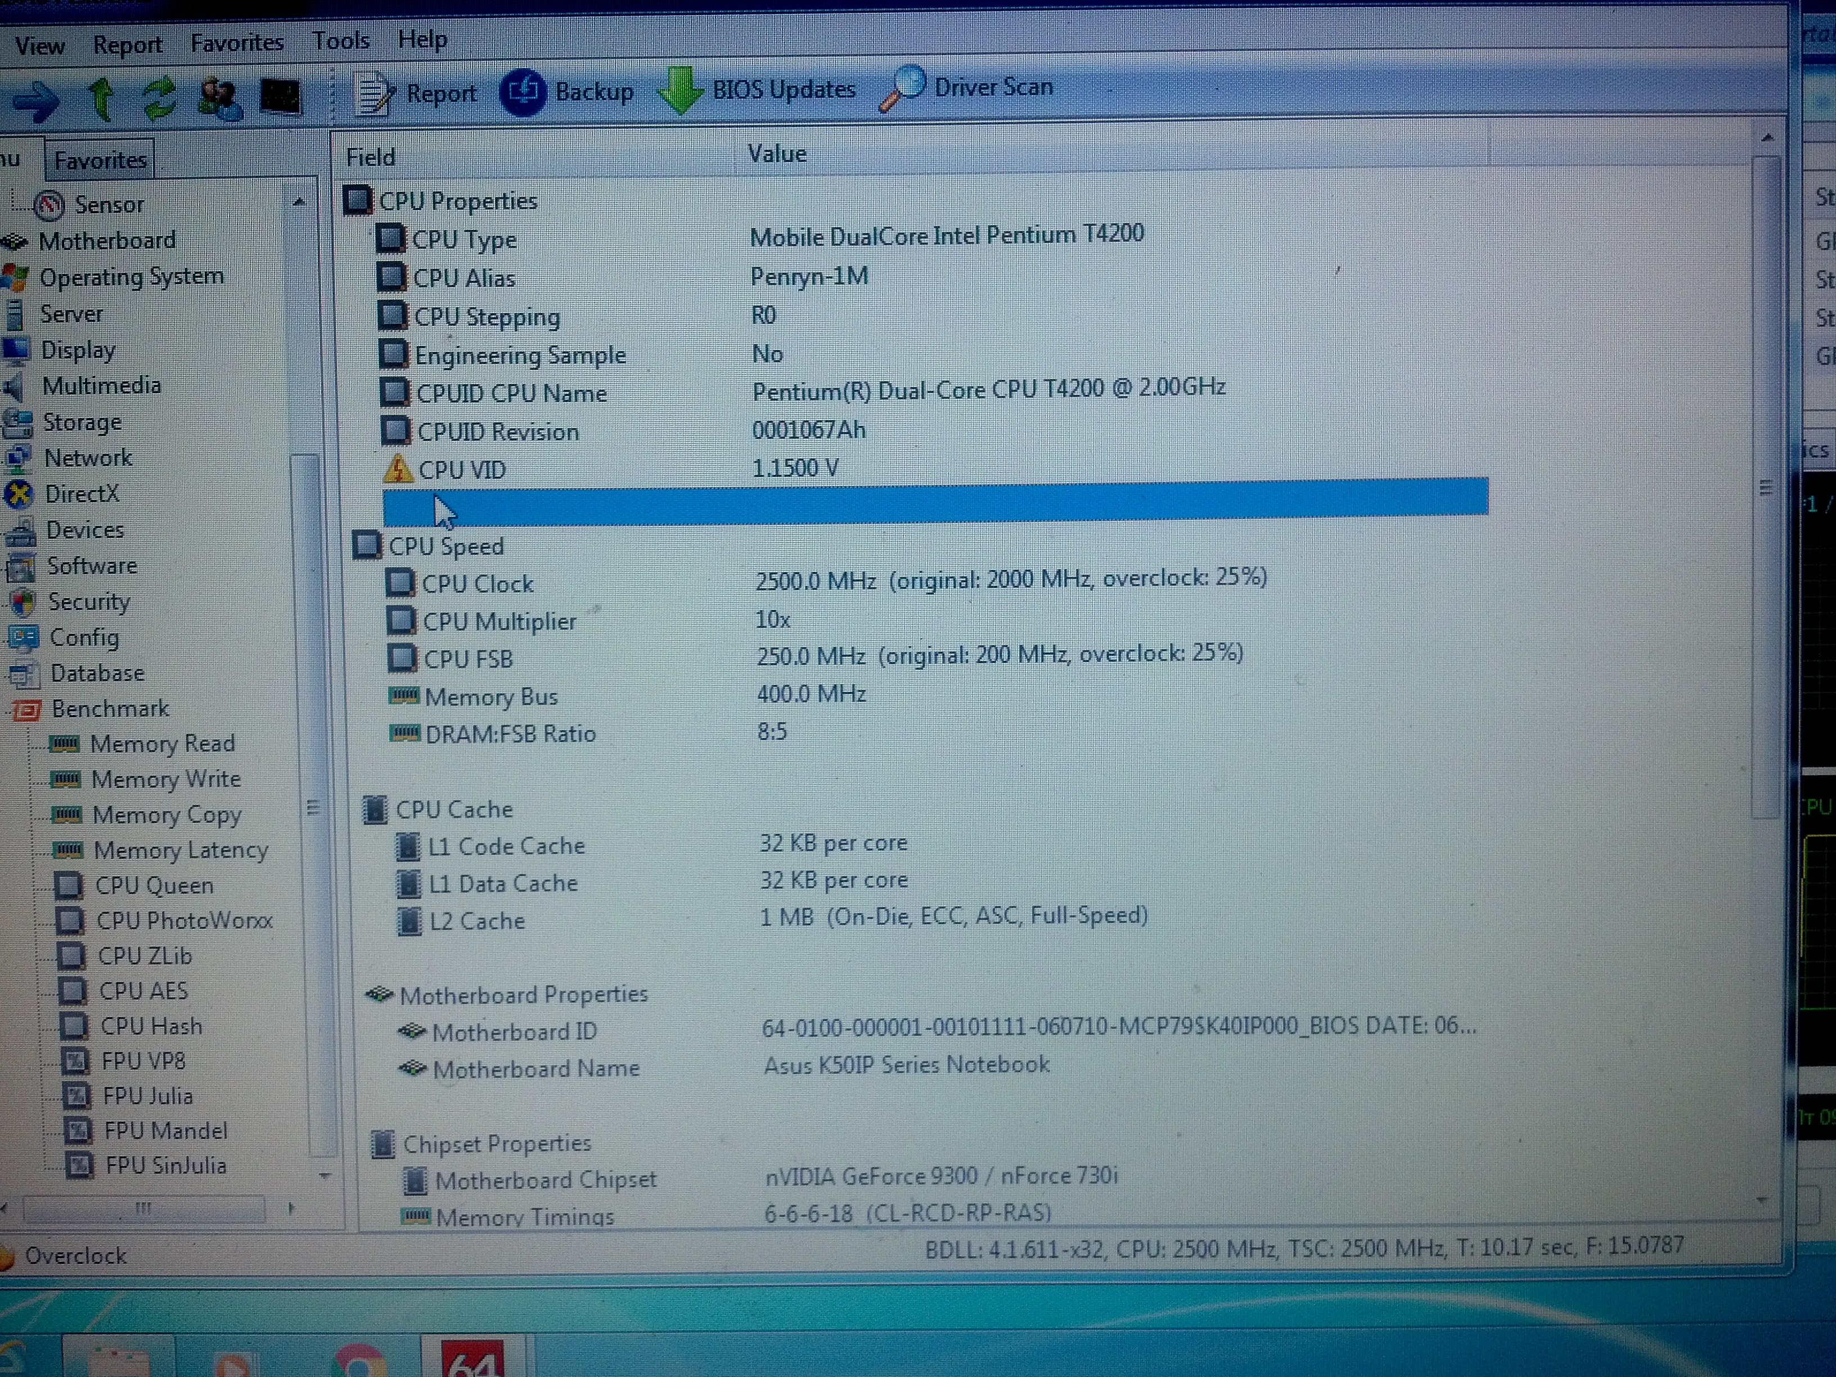This screenshot has width=1836, height=1377.
Task: Click the black monitor graph toolbar icon
Action: (x=281, y=97)
